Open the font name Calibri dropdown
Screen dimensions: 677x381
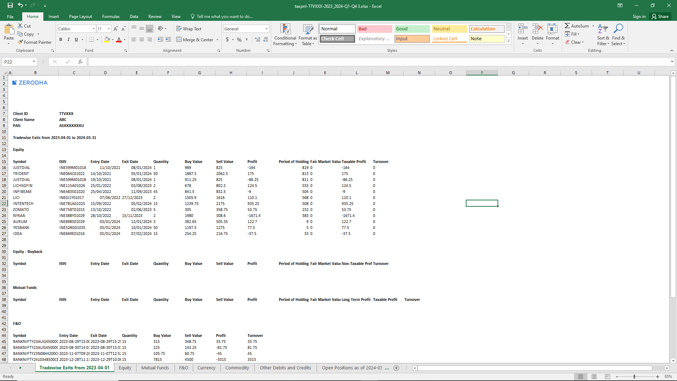pos(93,29)
